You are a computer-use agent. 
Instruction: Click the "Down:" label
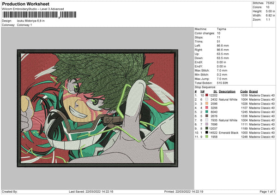pyautogui.click(x=199, y=58)
